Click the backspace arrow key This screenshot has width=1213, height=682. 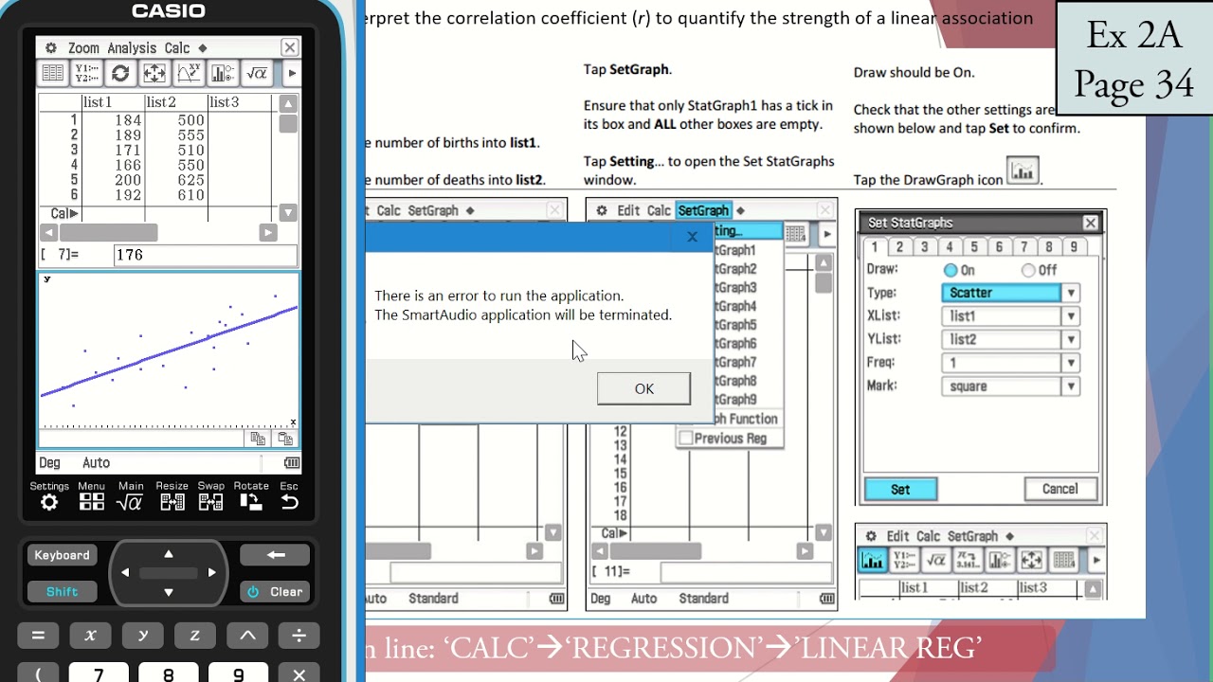(x=276, y=555)
